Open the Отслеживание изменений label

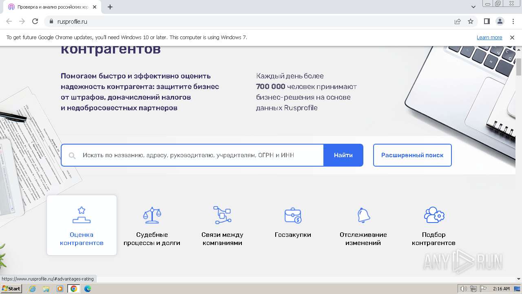363,239
